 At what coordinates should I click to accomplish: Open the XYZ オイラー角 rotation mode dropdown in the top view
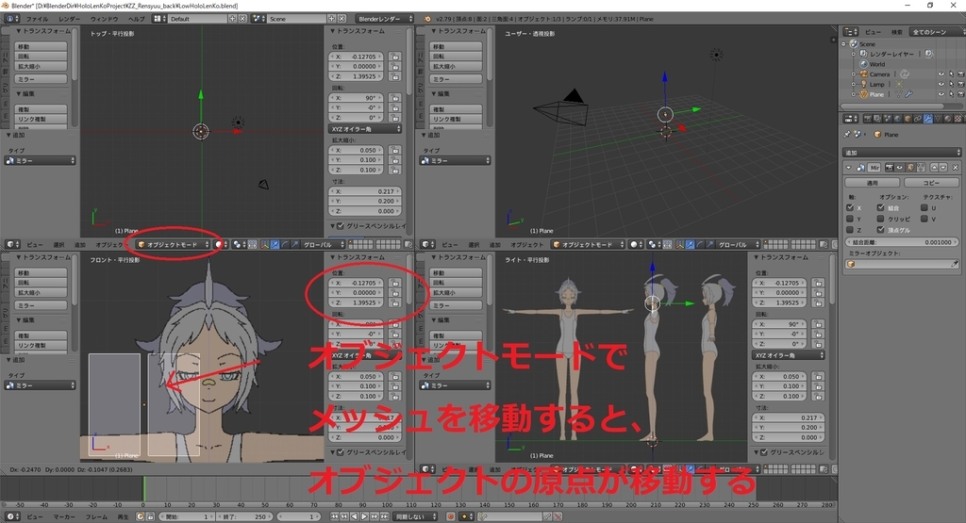click(365, 129)
